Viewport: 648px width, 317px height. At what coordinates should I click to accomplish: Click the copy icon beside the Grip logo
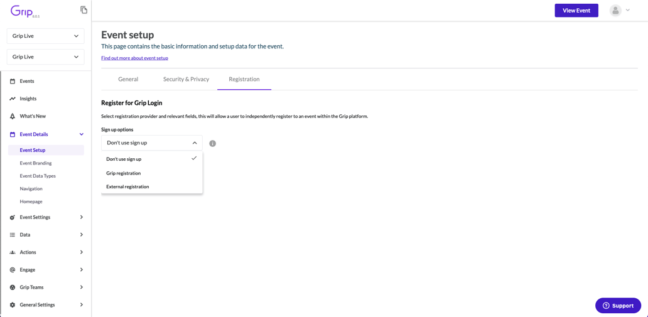[x=84, y=10]
